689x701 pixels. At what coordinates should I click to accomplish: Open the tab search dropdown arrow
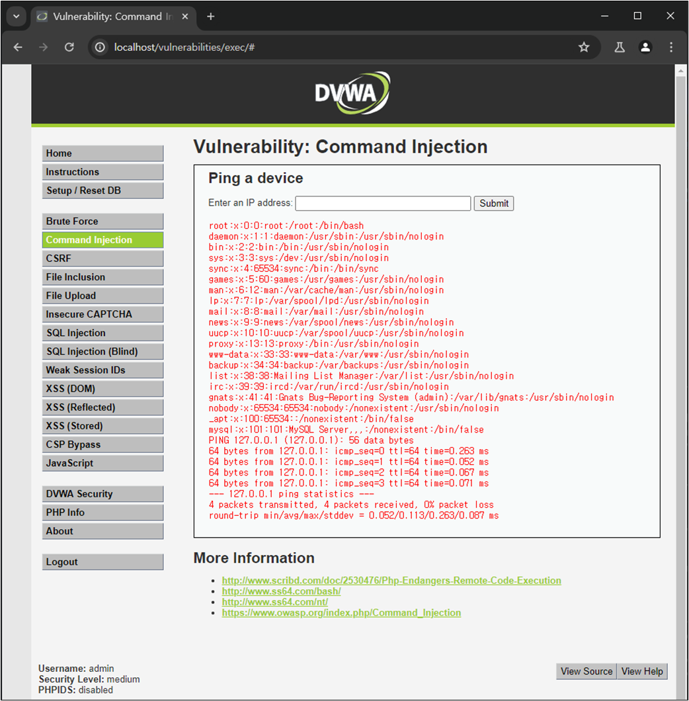17,17
